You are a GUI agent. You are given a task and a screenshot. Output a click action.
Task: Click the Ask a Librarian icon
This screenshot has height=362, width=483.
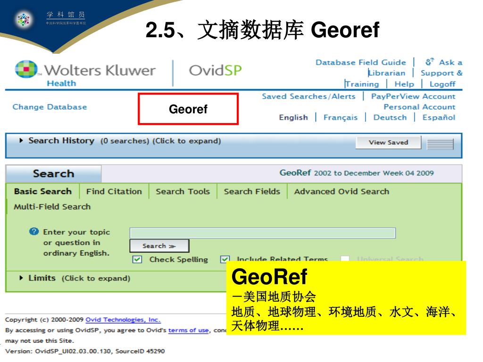coord(429,62)
